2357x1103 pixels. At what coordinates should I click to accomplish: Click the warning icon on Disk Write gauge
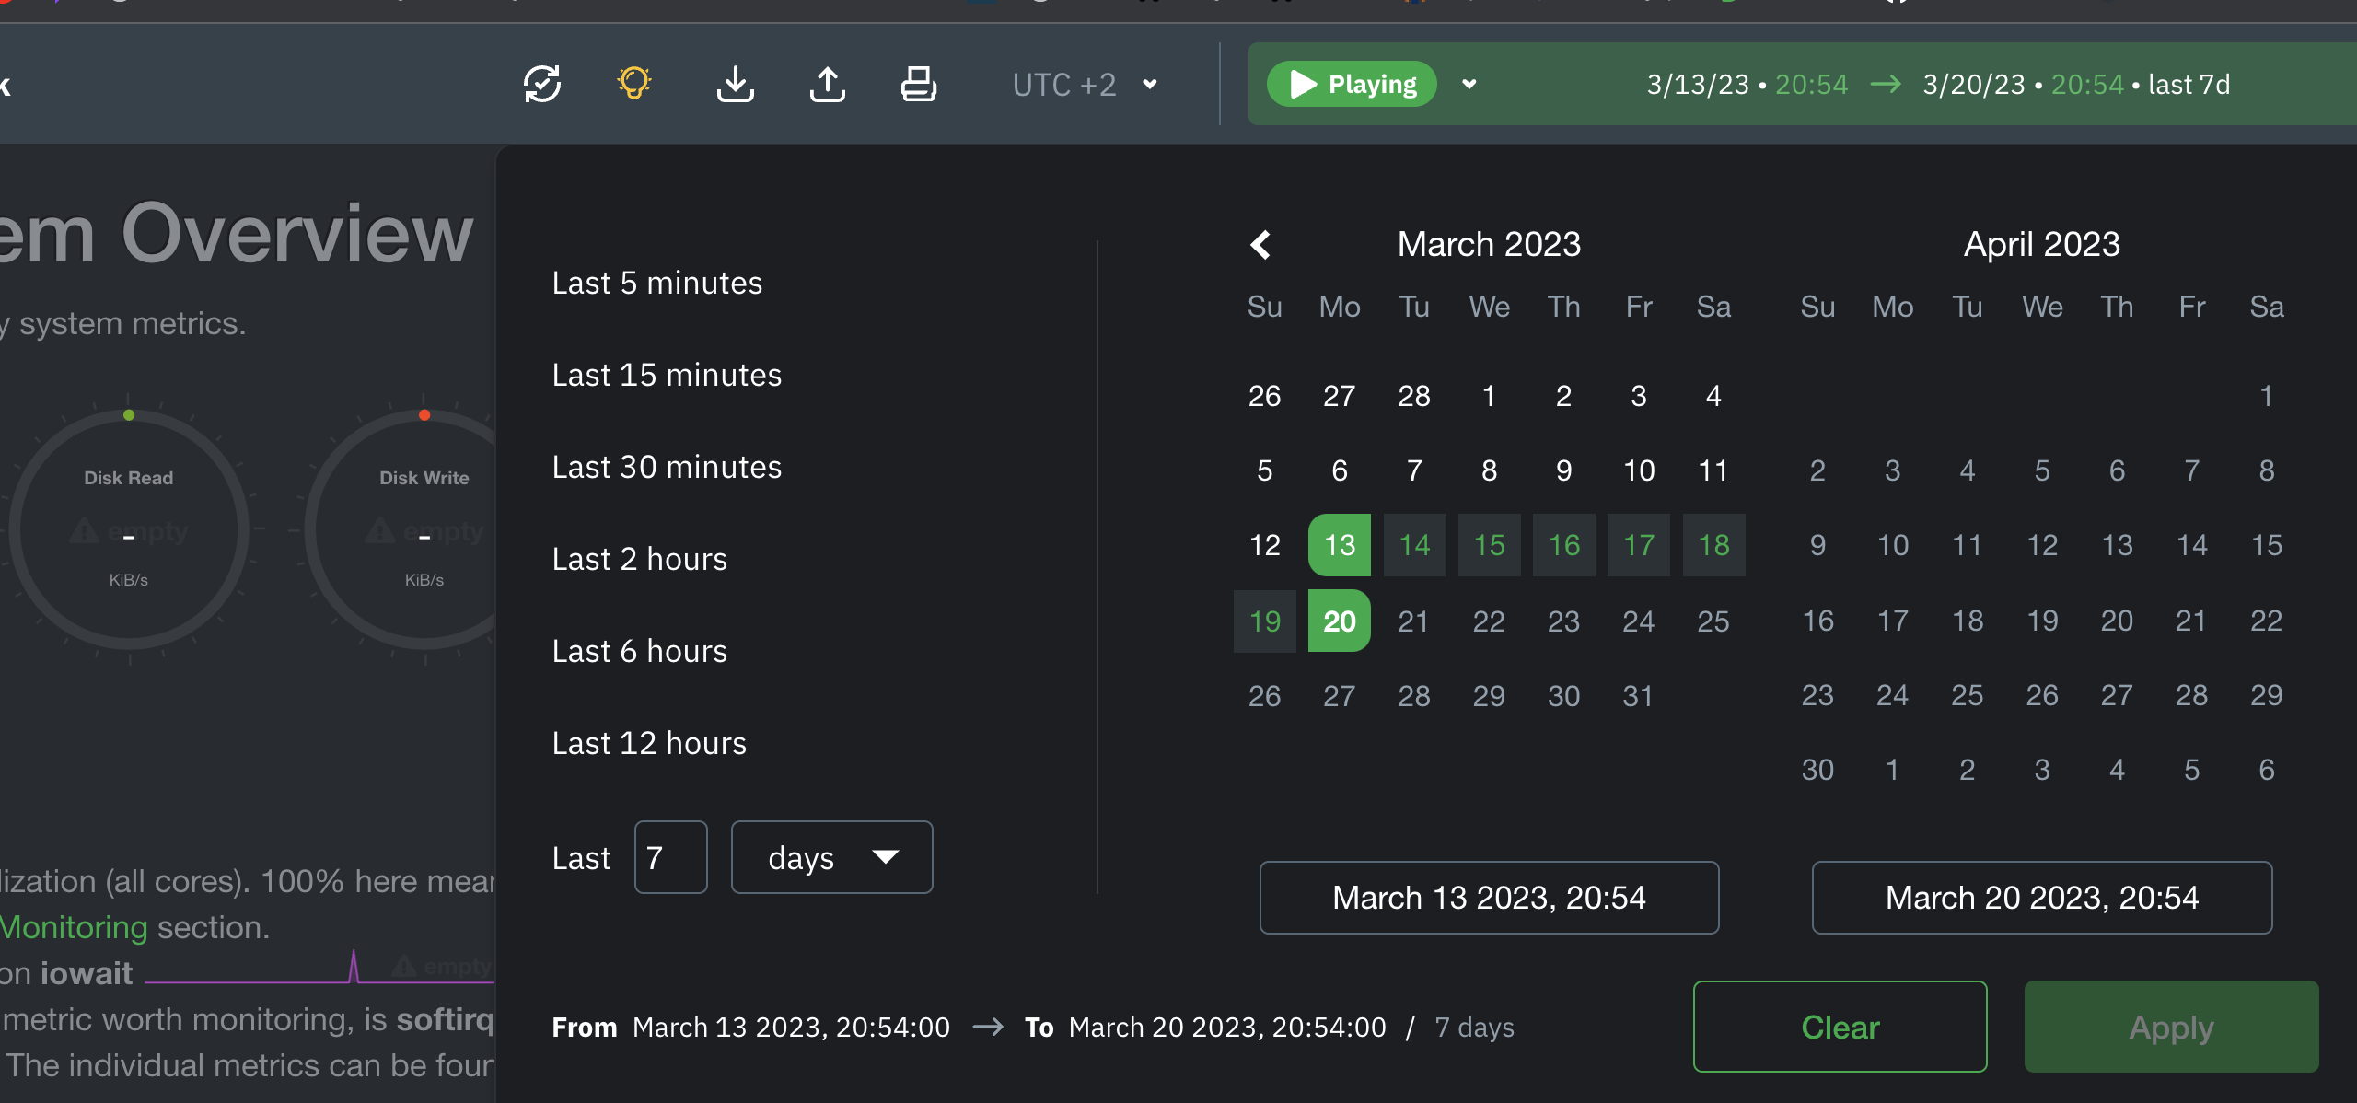(380, 530)
